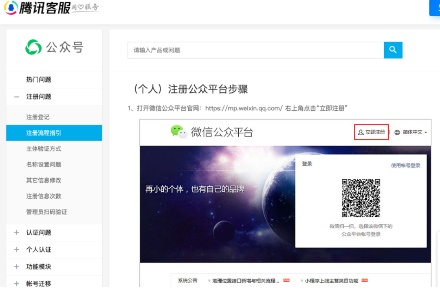Screen dimensions: 440x293
Task: Open 热门问题 in the sidebar
Action: pos(39,80)
